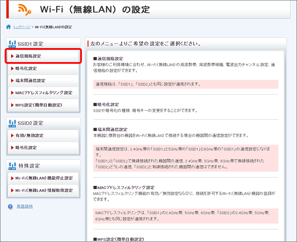Click the ■WPS設定(簡単自動設定) heading at bottom
Viewport: 297px width, 242px height.
tap(119, 239)
